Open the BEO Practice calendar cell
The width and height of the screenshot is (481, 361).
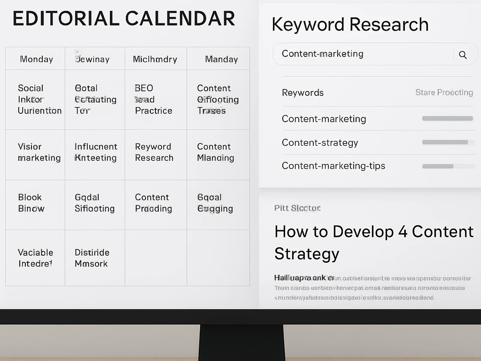[x=156, y=100]
